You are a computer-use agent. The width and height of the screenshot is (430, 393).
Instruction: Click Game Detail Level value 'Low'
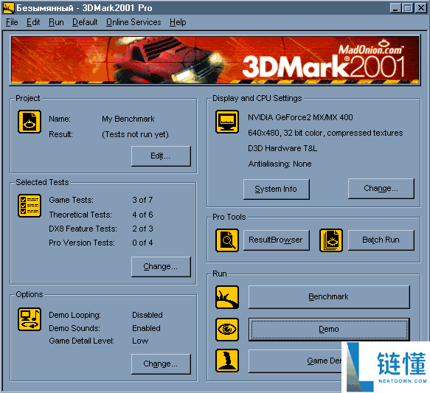140,341
